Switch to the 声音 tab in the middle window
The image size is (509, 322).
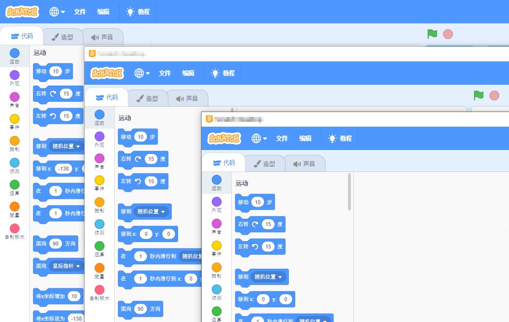coord(187,98)
